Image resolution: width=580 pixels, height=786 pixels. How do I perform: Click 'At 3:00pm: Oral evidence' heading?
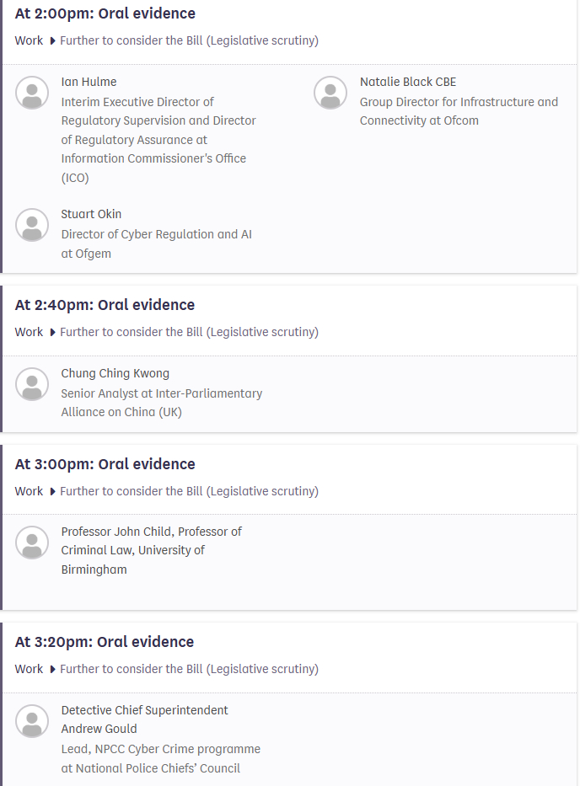coord(105,464)
